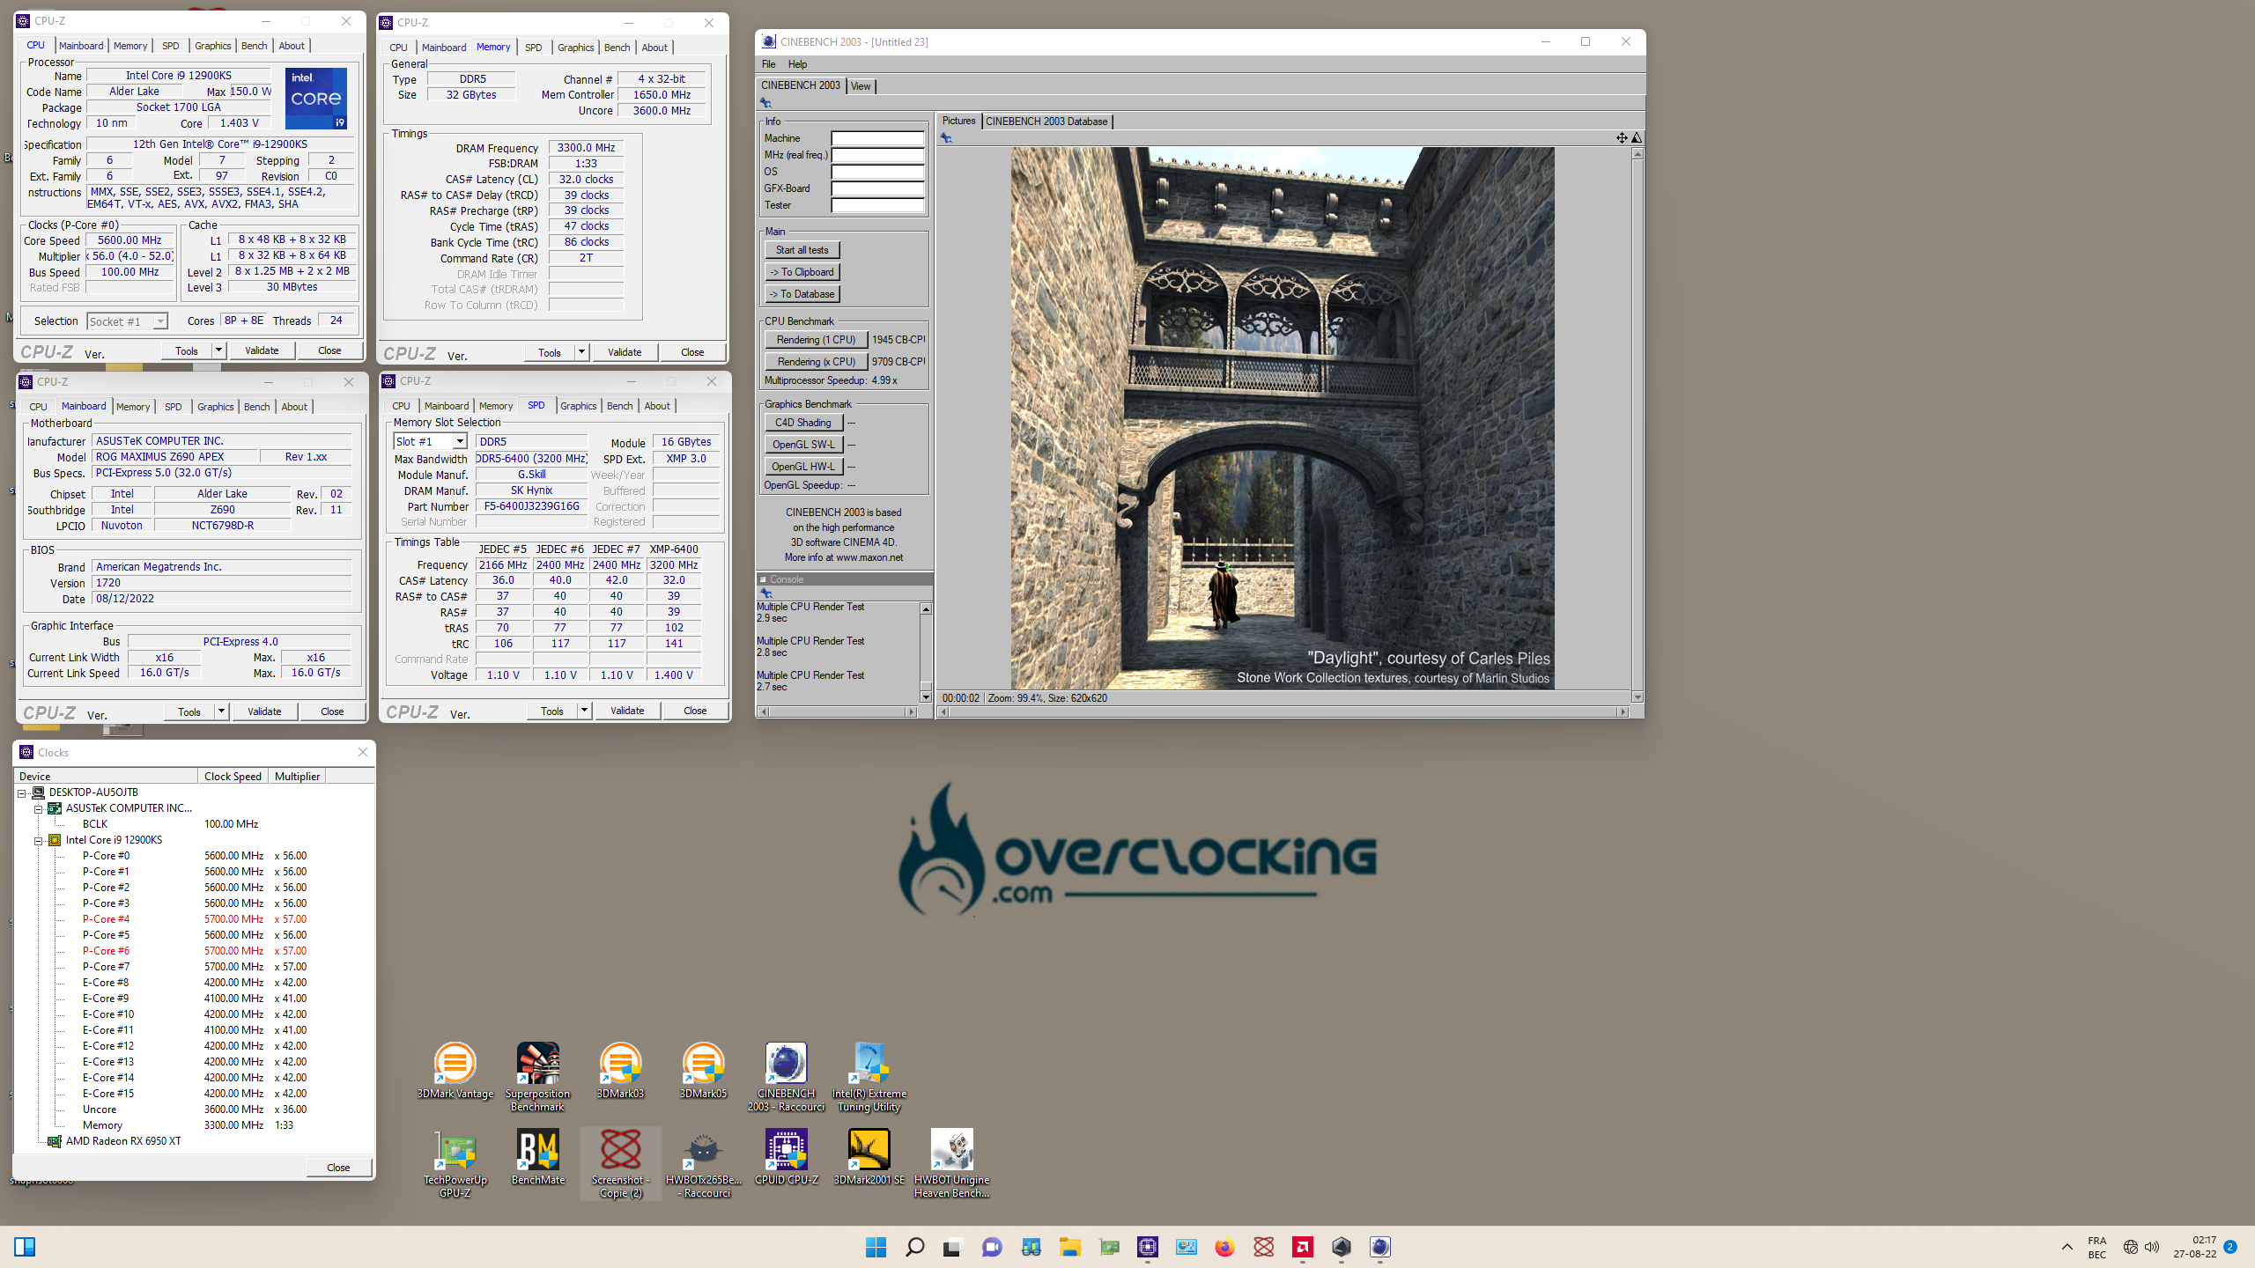2255x1268 pixels.
Task: Show hidden system tray icons chevron
Action: pos(2066,1247)
